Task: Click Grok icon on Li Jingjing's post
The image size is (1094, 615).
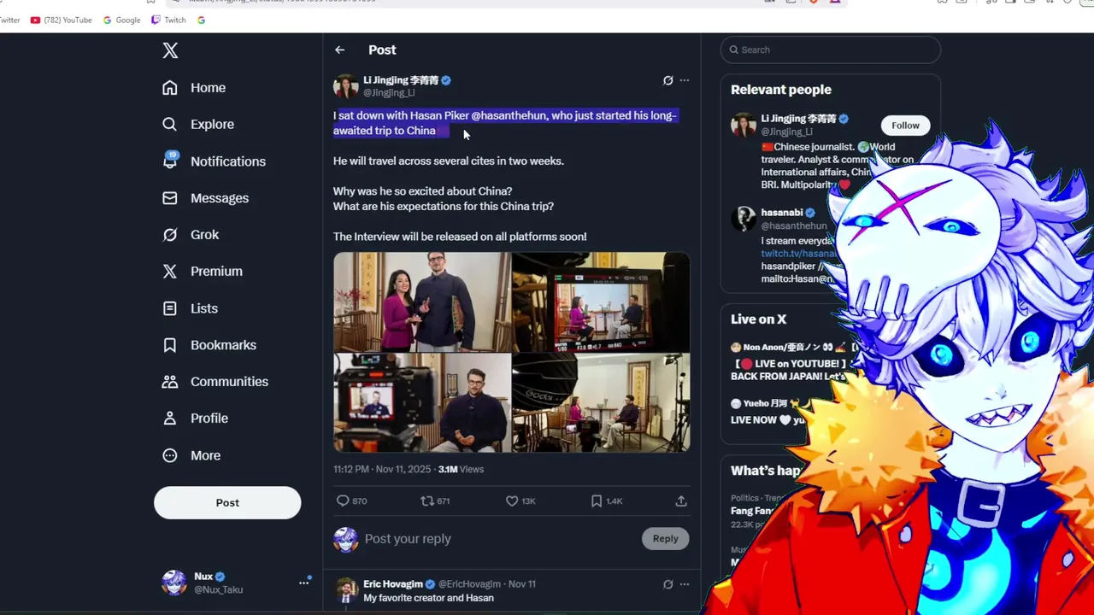Action: pos(668,80)
